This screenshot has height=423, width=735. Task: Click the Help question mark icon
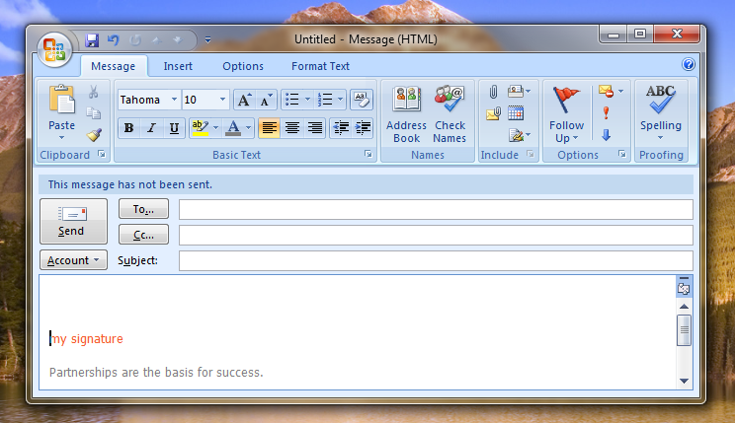coord(689,65)
